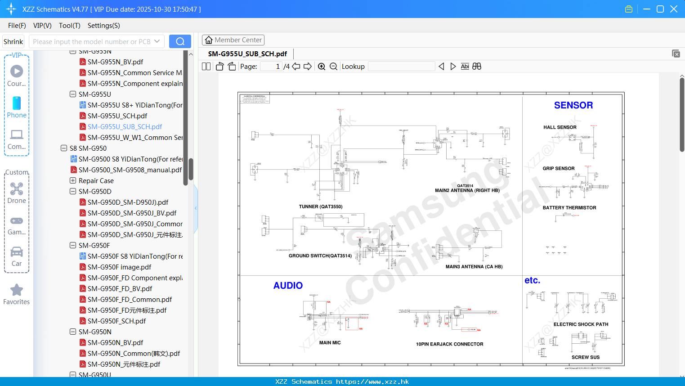Image resolution: width=685 pixels, height=386 pixels.
Task: Find next lookup match triangle
Action: pos(453,66)
